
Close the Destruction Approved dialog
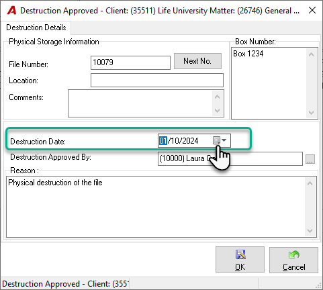[x=312, y=10]
